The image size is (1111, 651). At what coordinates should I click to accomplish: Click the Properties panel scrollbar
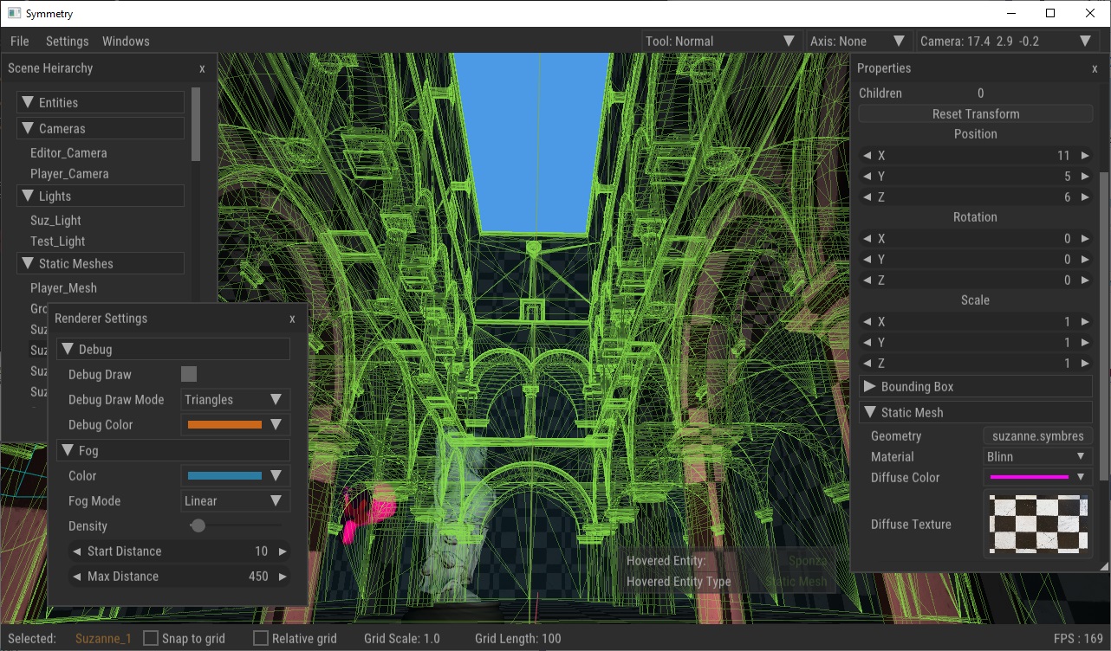[x=1104, y=325]
